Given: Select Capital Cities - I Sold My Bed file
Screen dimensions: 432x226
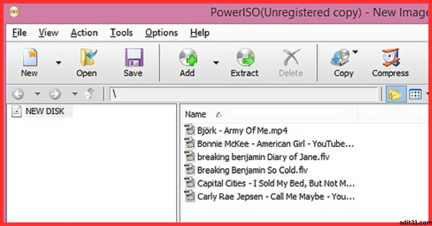Looking at the screenshot, I should tap(276, 184).
